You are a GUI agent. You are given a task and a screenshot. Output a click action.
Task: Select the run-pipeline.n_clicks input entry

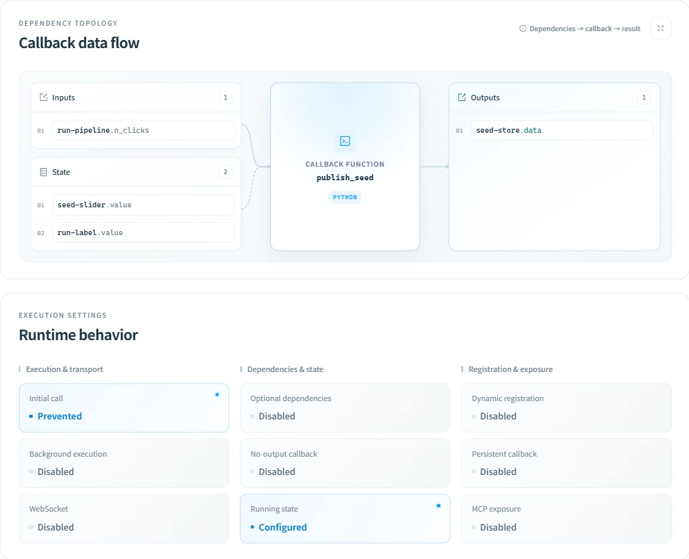(143, 130)
